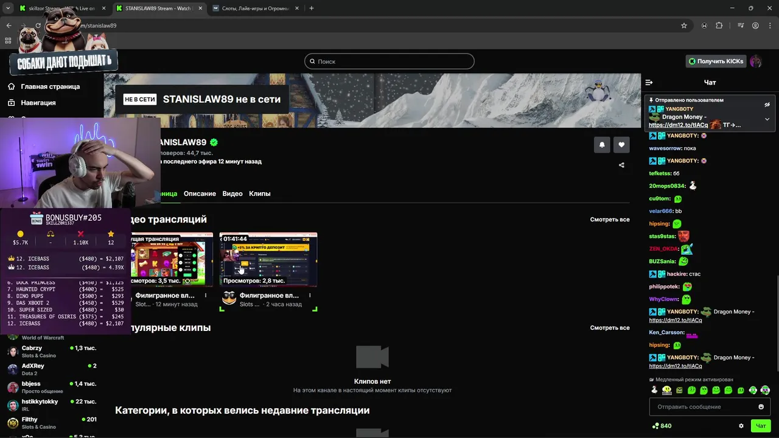
Task: Click username velar666 in chat
Action: (660, 211)
